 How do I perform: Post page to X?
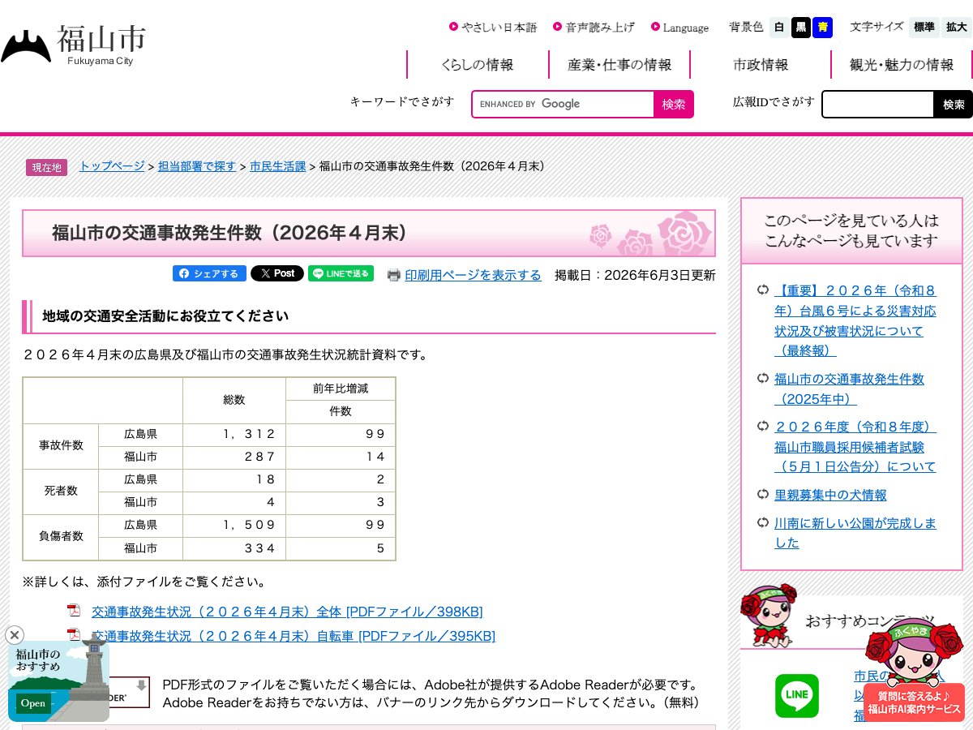(x=277, y=273)
